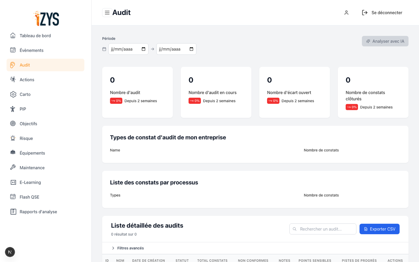The height and width of the screenshot is (262, 419).
Task: Click the POINTS SENSIBLES column header
Action: coord(315,261)
